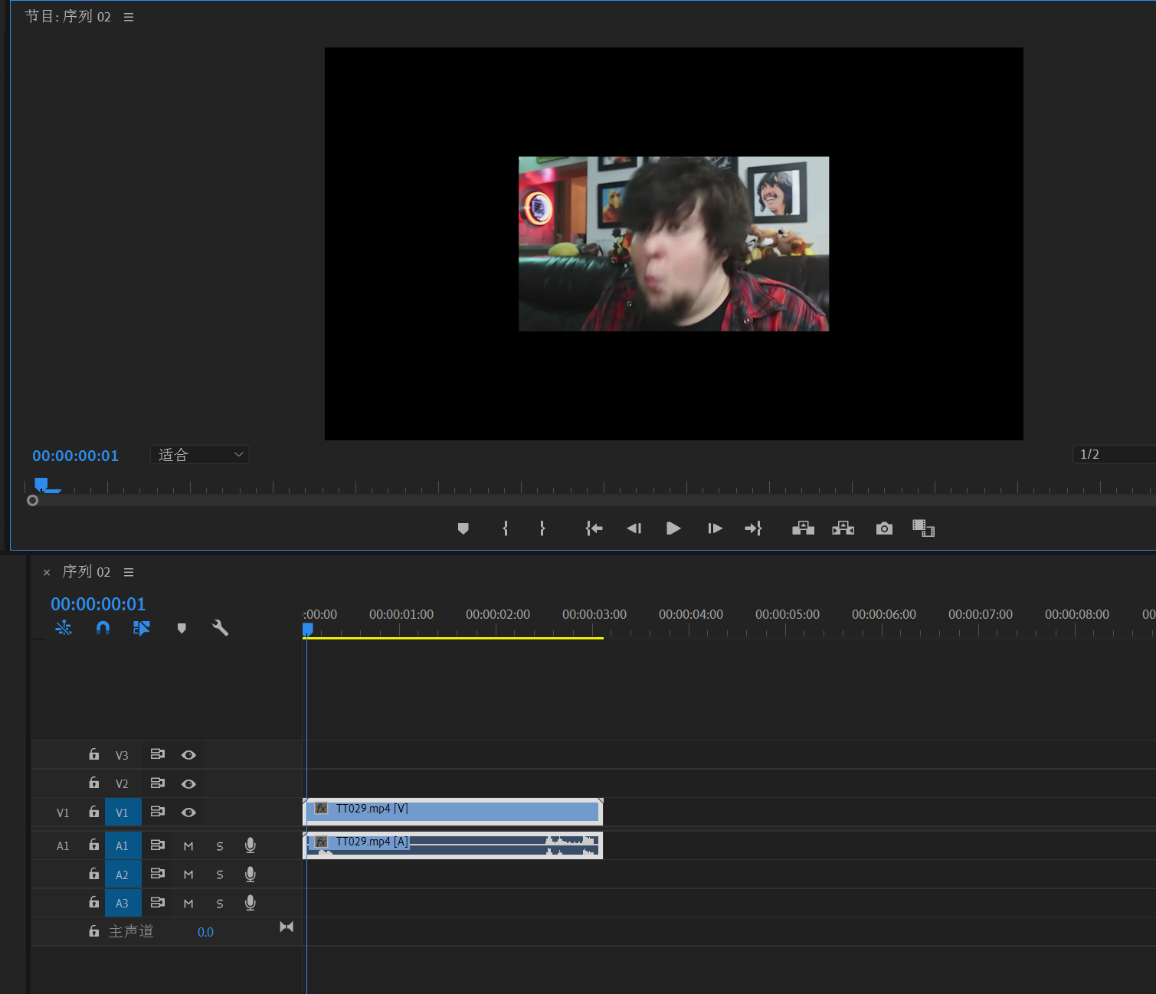Click the Mark In bracket icon

coord(505,528)
